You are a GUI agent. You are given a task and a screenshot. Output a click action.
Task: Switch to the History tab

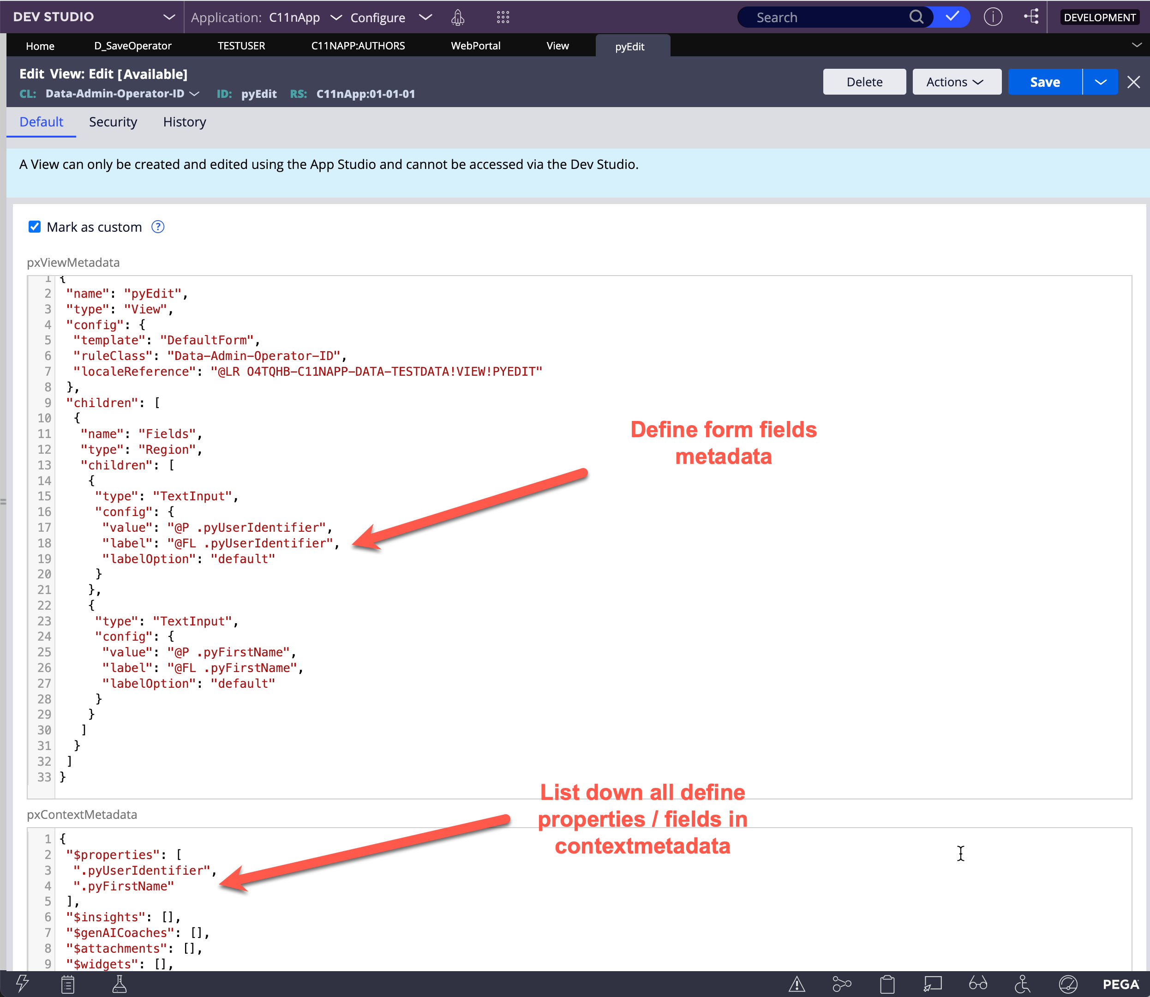pyautogui.click(x=184, y=121)
